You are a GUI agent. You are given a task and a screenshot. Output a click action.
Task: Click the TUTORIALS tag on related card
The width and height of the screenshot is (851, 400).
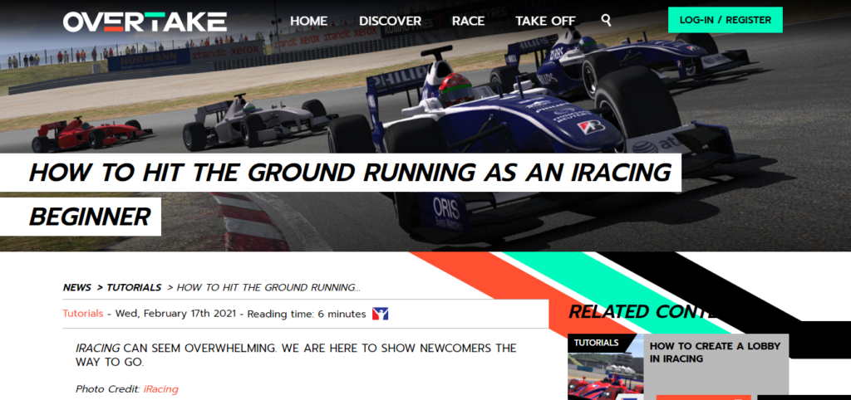597,343
